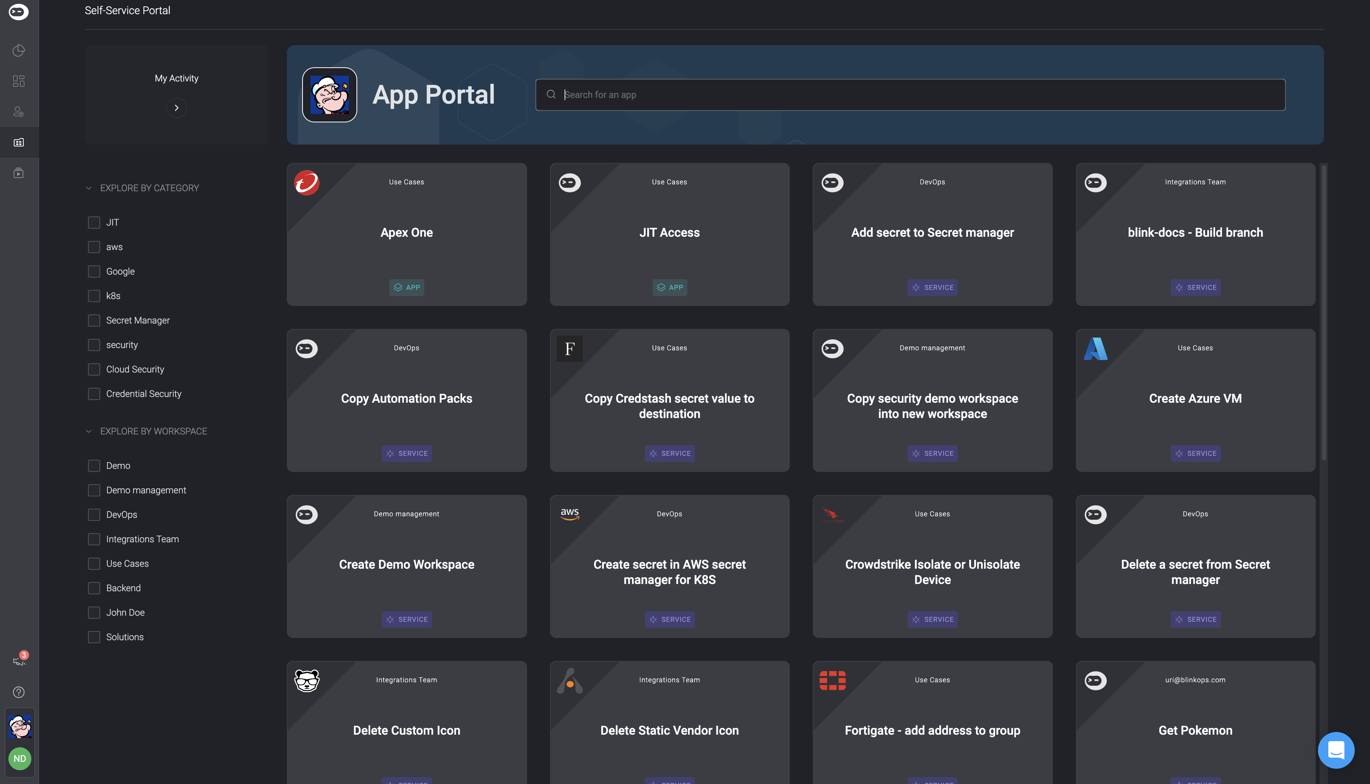This screenshot has width=1370, height=784.
Task: Open the ND user avatar
Action: pos(20,759)
